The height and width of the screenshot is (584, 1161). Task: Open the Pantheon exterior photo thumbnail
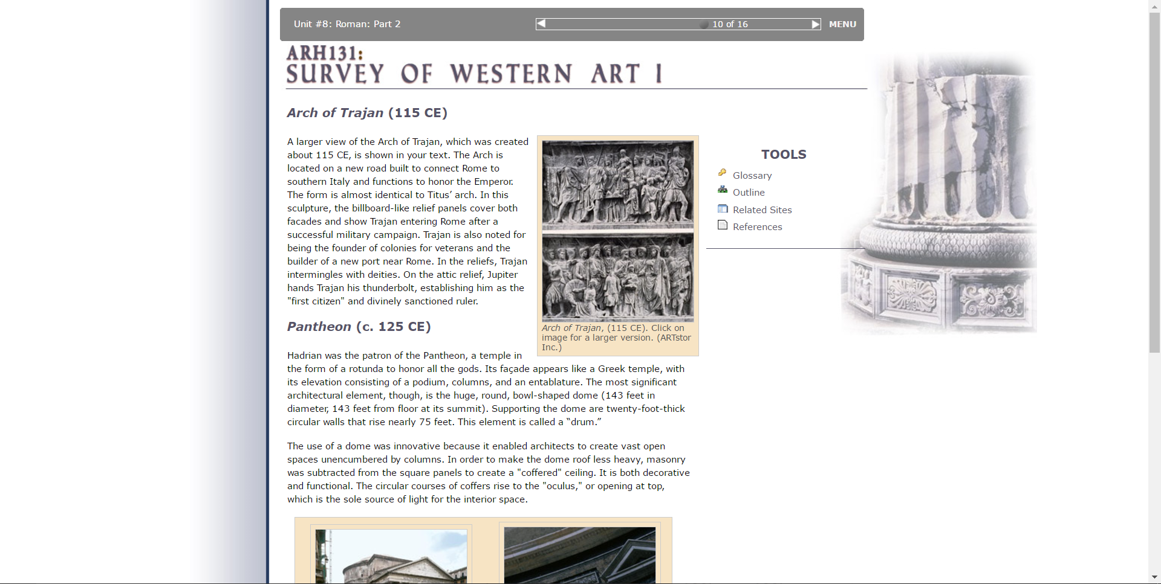pos(391,556)
